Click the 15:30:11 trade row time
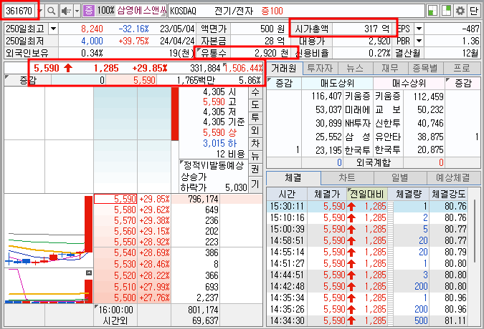Screen dimensions: 484x329 (287, 206)
